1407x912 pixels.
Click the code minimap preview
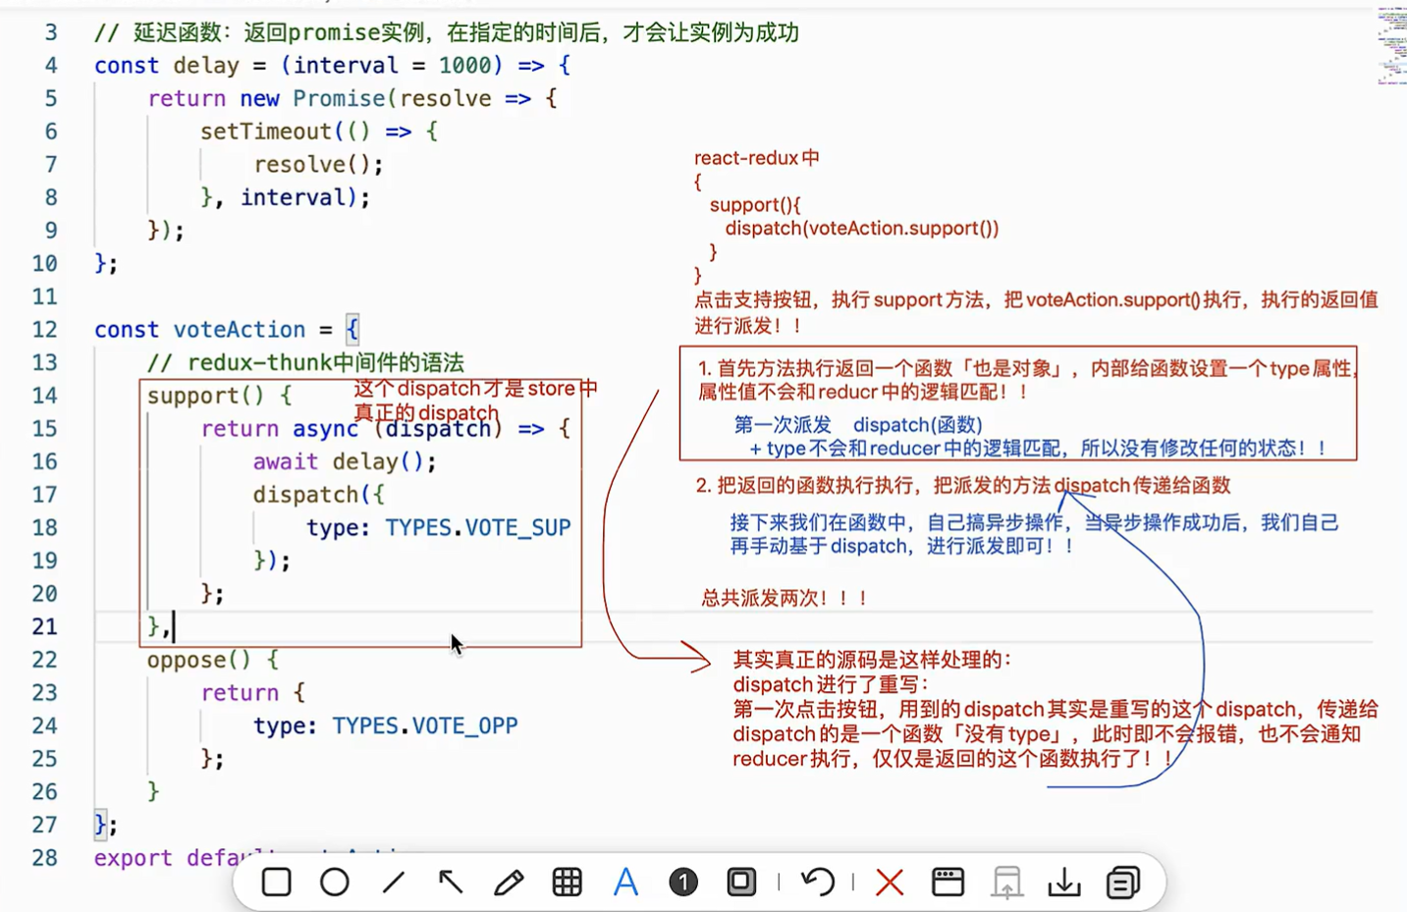1390,46
